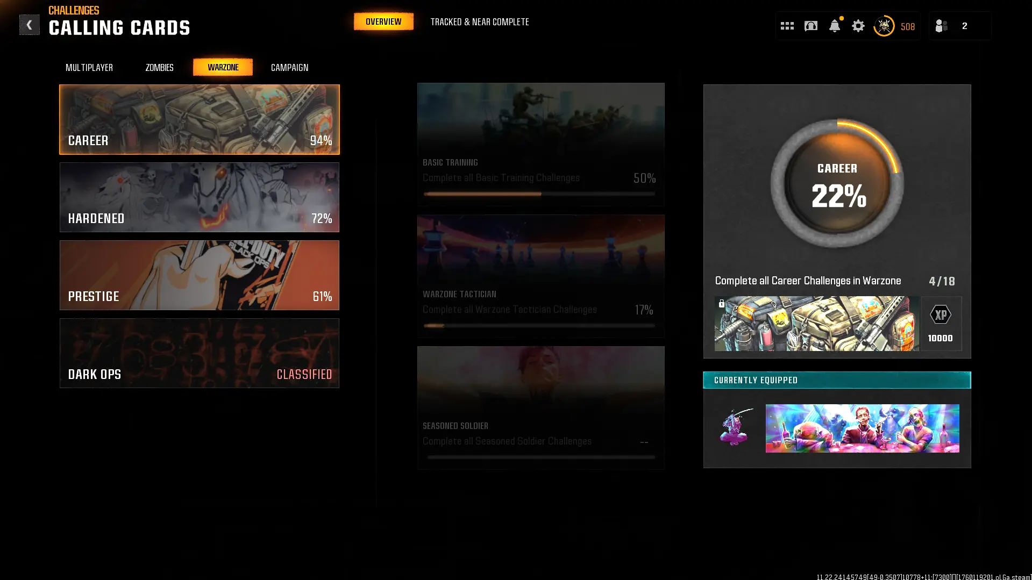This screenshot has height=580, width=1032.
Task: Switch to Tracked & Near Complete tab
Action: tap(480, 22)
